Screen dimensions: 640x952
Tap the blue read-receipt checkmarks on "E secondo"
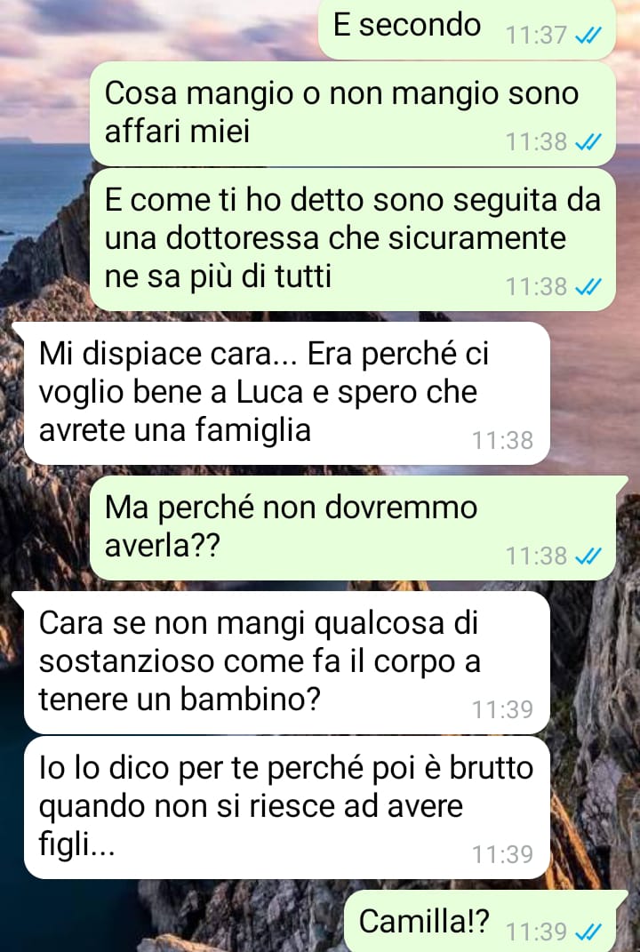click(588, 36)
